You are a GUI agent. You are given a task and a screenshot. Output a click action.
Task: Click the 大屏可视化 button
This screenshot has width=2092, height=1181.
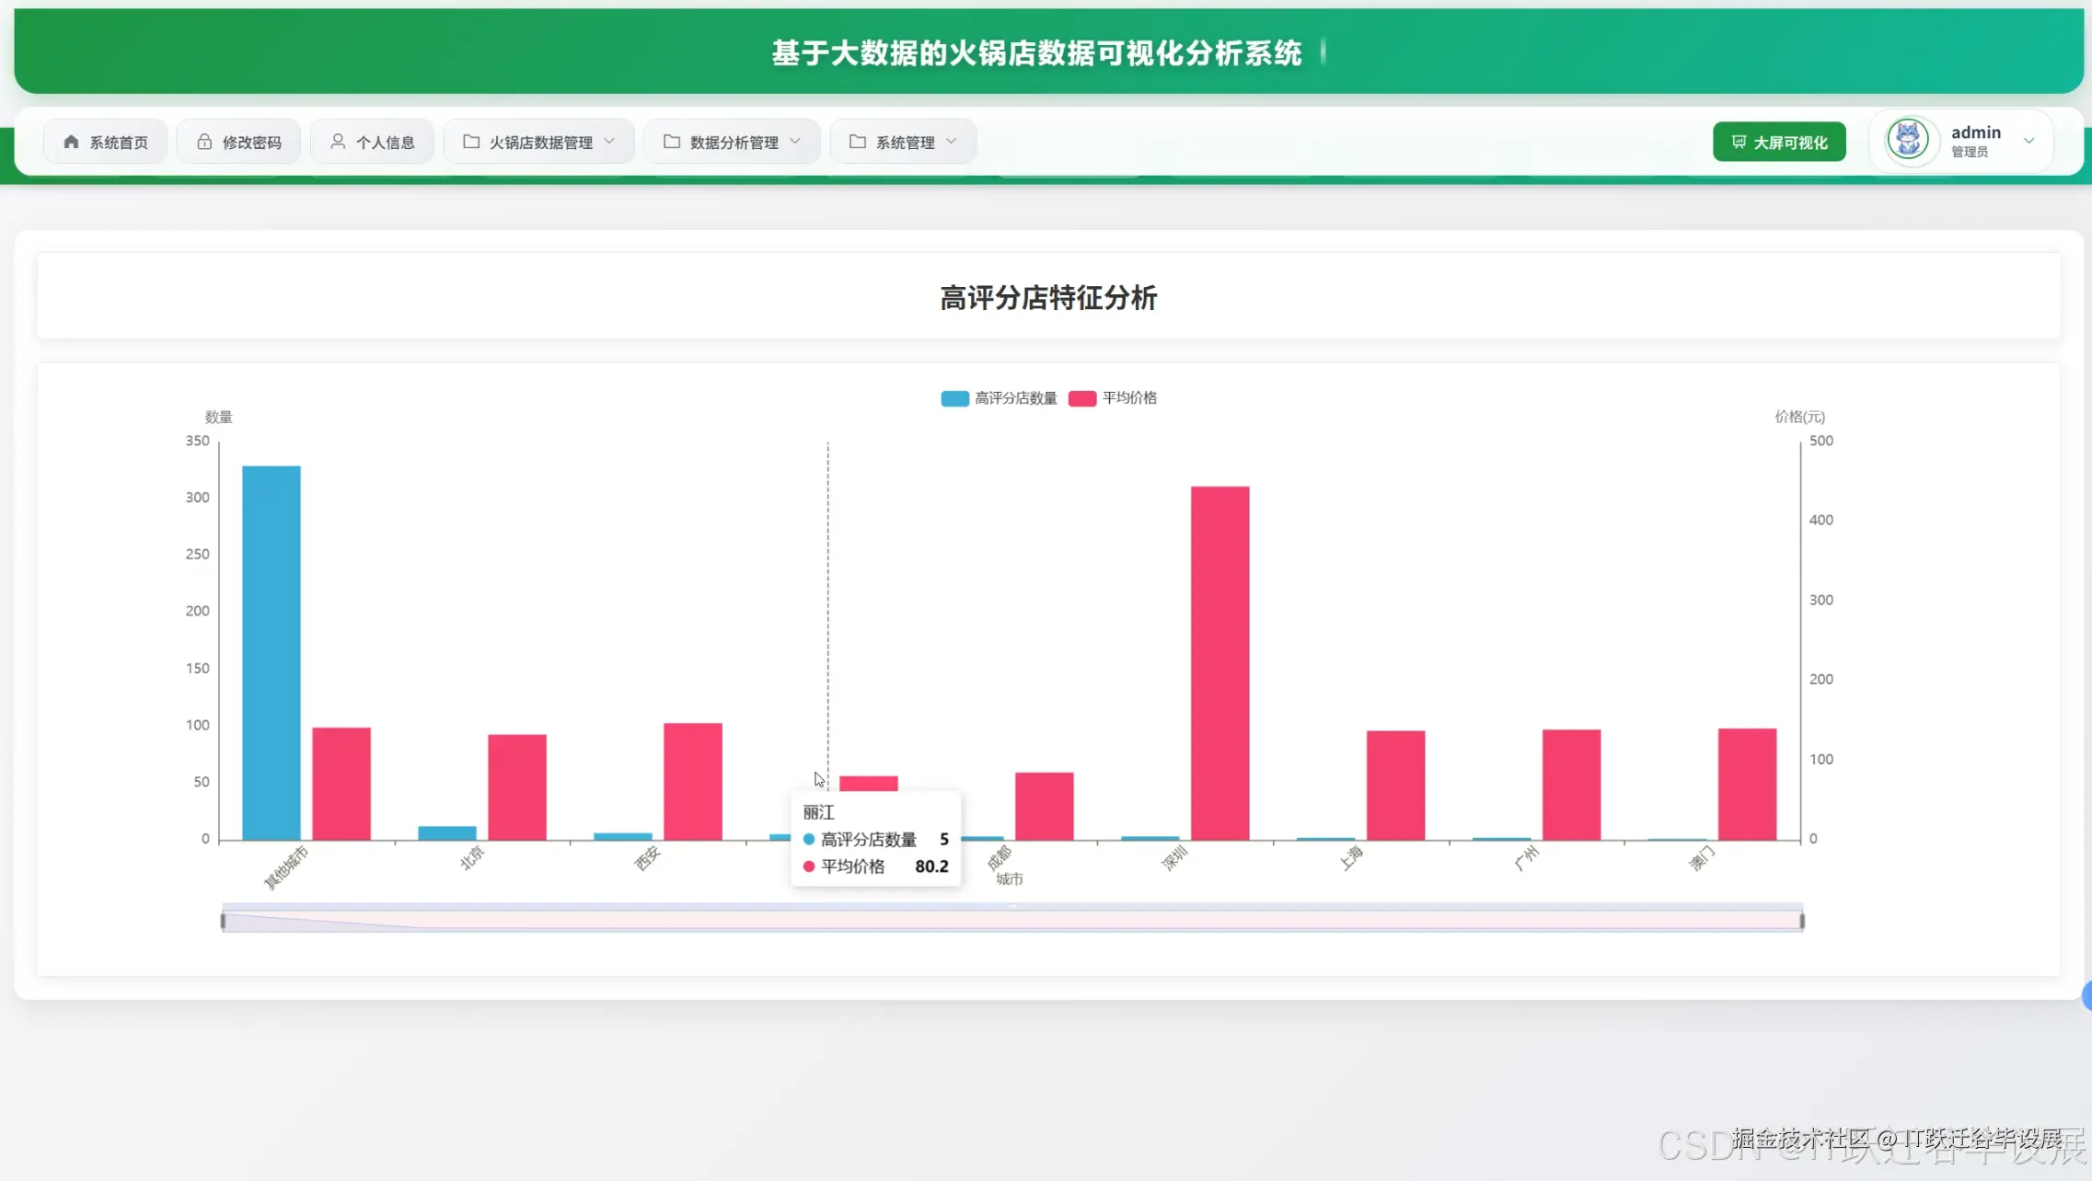[x=1778, y=142]
